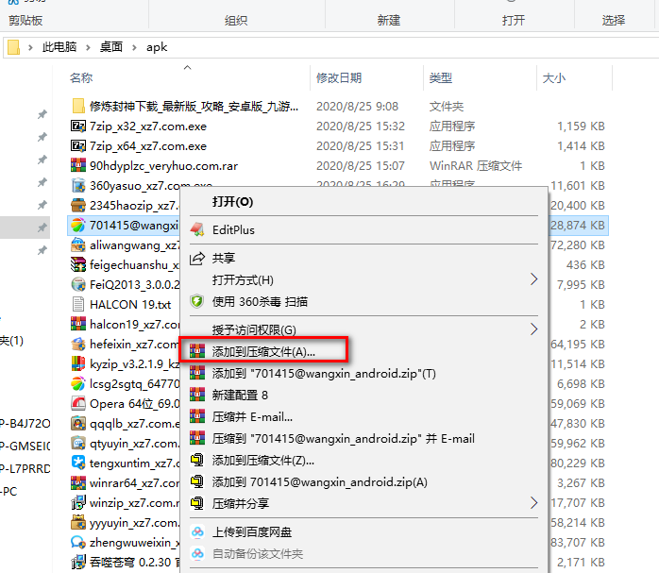Viewport: 659px width, 573px height.
Task: Select EditPlus from the context menu
Action: pos(363,229)
